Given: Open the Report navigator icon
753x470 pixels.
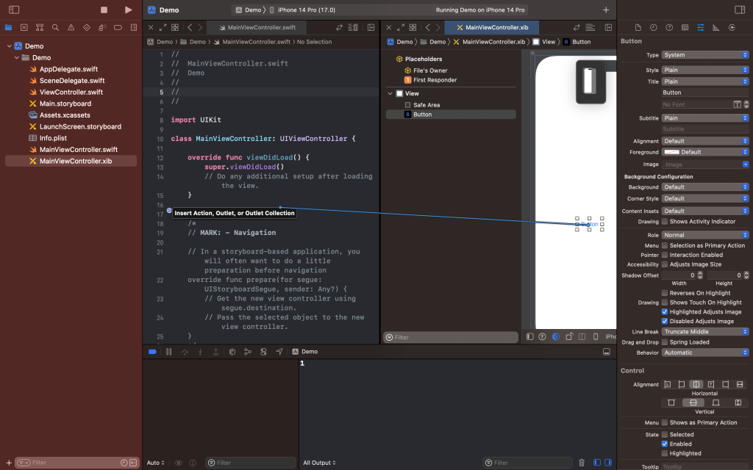Looking at the screenshot, I should [134, 27].
